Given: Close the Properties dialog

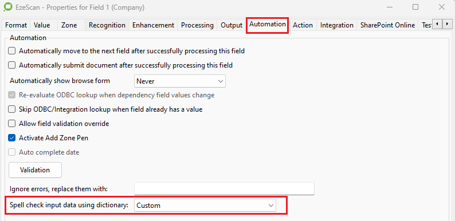Looking at the screenshot, I should point(442,7).
